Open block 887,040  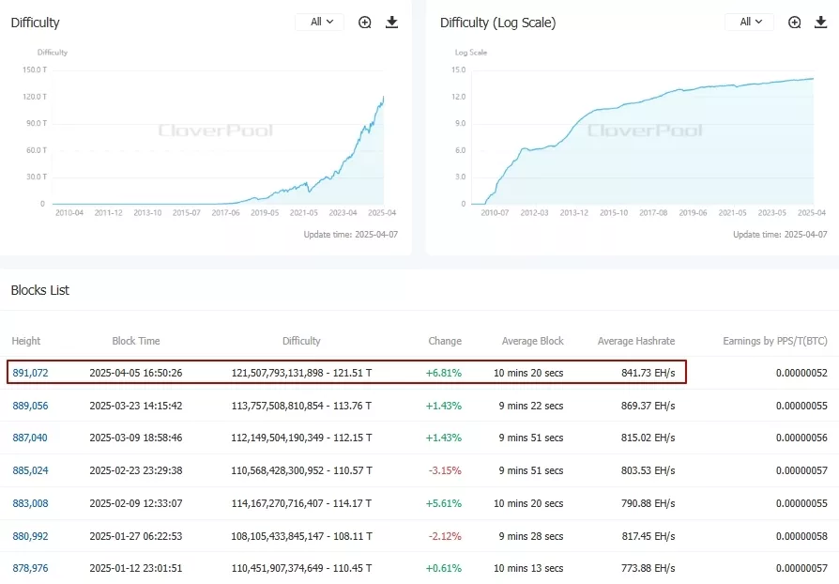[x=30, y=438]
